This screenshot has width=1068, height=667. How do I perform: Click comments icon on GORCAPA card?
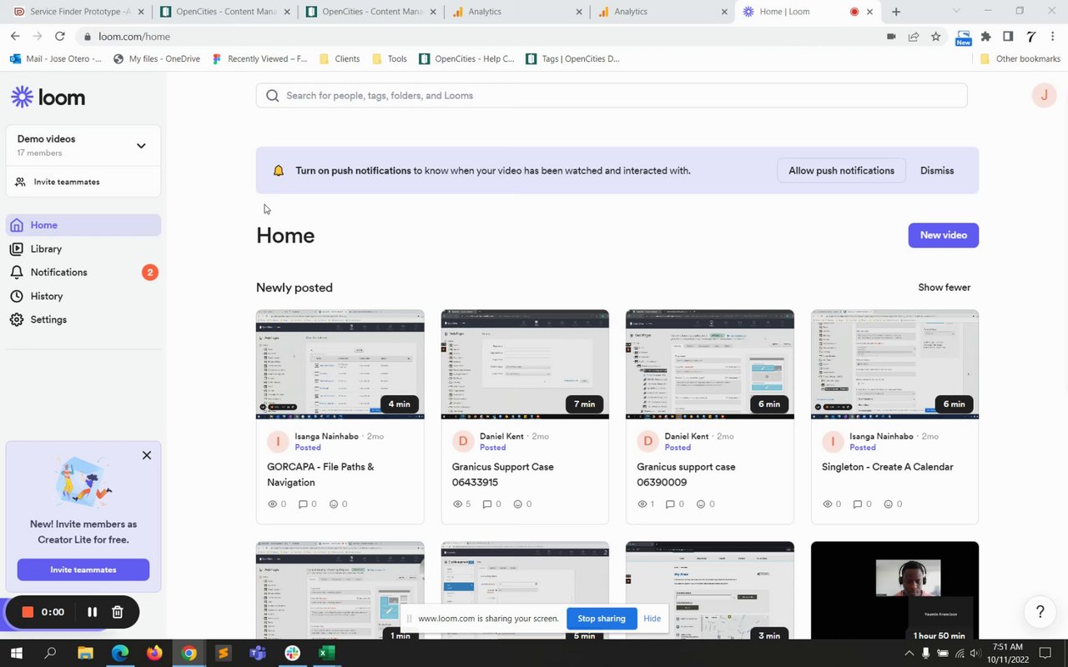click(303, 504)
